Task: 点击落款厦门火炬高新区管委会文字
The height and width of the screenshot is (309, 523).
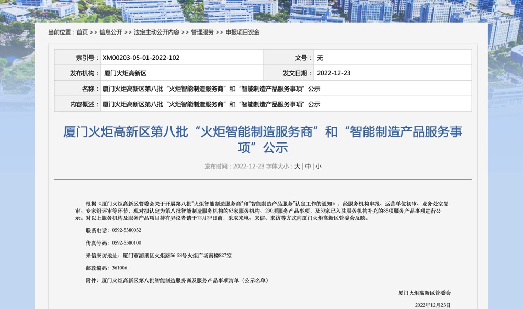Action: tap(424, 292)
